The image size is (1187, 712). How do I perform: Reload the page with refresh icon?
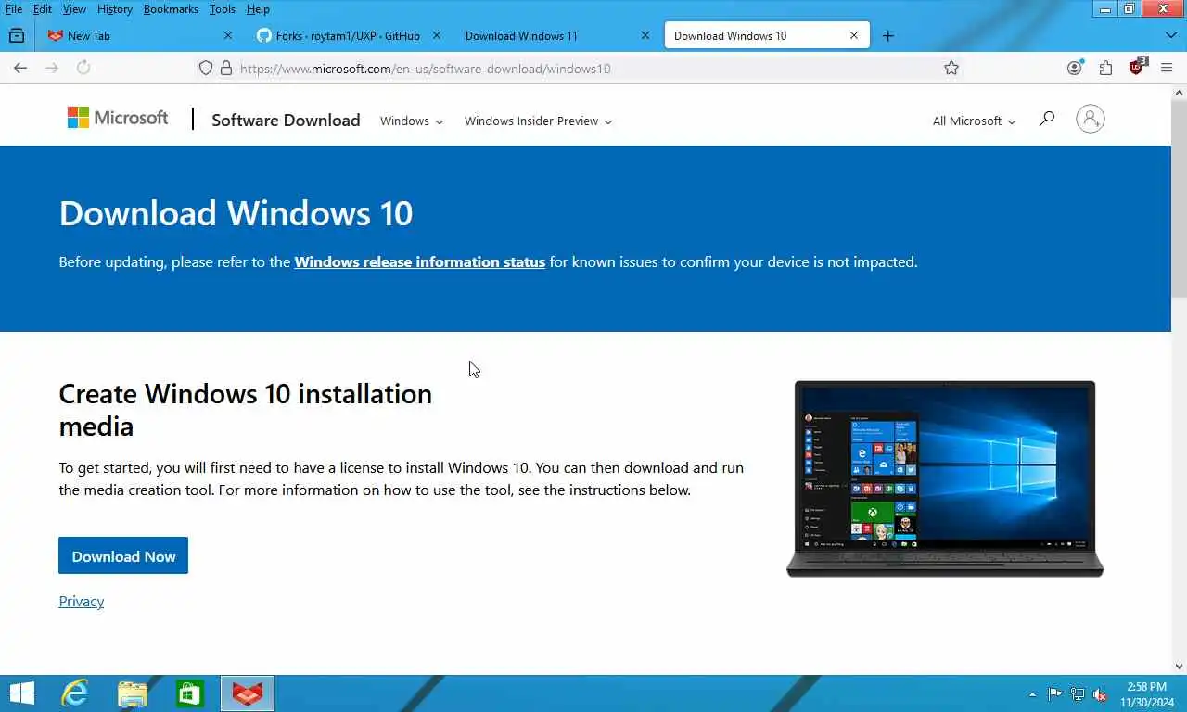(x=83, y=68)
